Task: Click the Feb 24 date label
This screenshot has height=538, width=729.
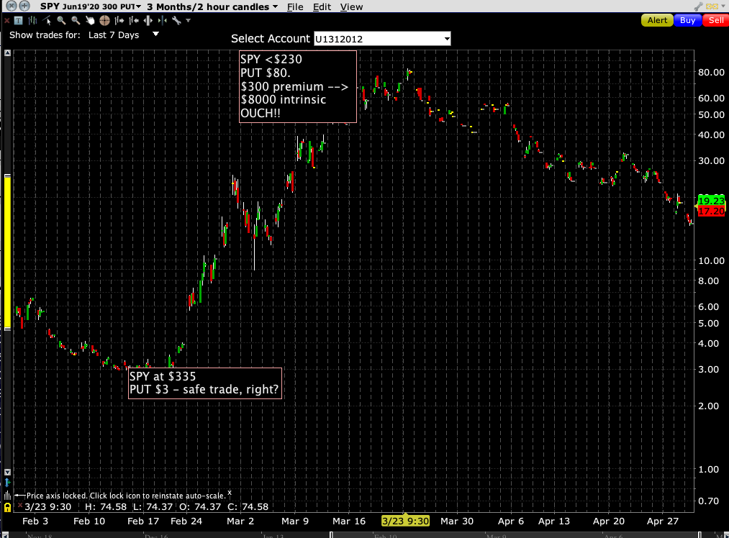Action: tap(186, 521)
